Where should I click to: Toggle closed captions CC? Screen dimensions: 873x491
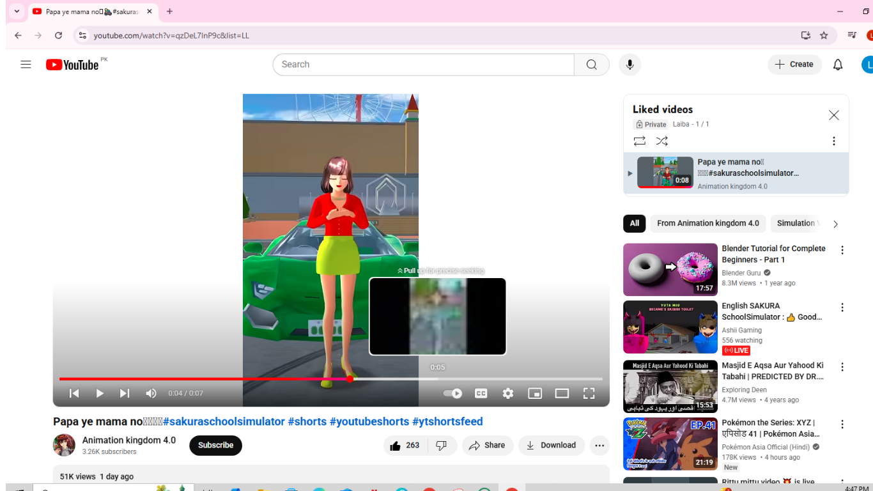point(481,393)
